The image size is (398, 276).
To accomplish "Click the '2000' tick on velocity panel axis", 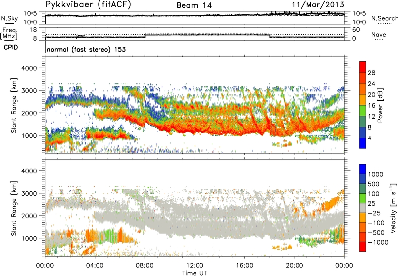I will (29, 216).
